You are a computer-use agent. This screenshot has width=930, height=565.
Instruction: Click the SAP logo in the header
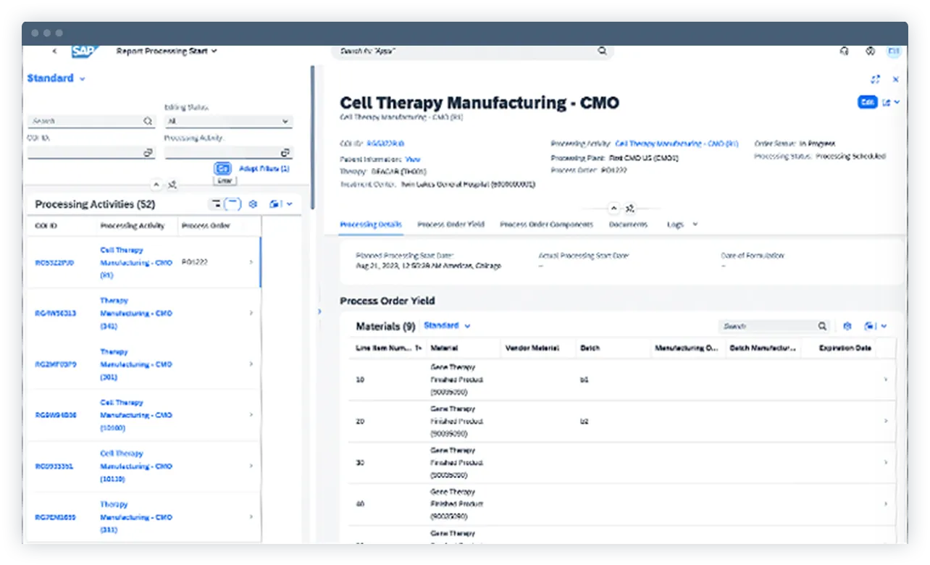tap(82, 51)
